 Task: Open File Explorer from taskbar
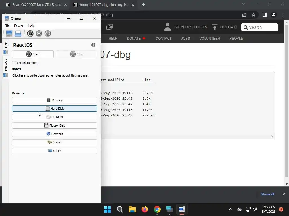[x=132, y=209]
